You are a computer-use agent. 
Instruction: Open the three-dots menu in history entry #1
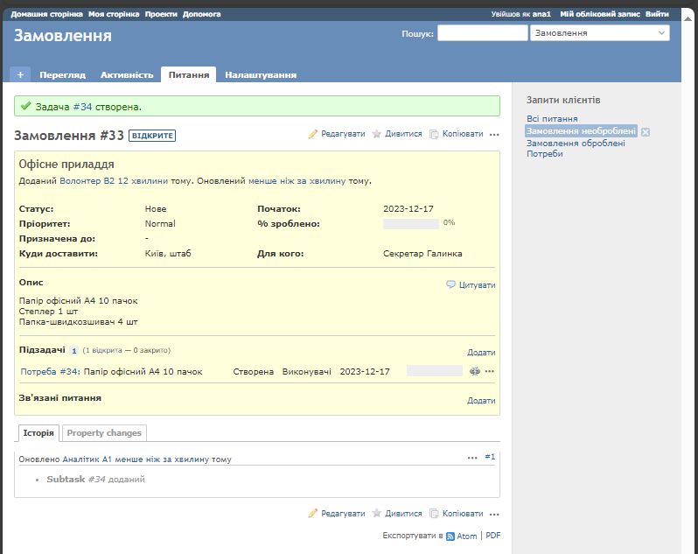(472, 457)
